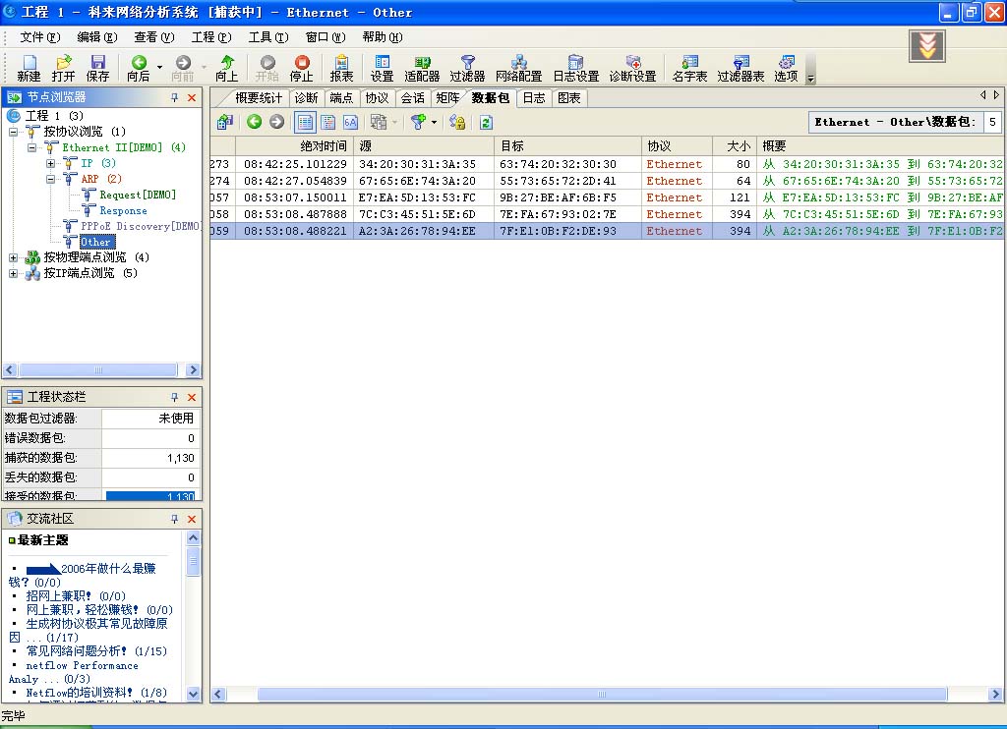
Task: Toggle the pushpin on 交流社区 panel
Action: point(174,518)
